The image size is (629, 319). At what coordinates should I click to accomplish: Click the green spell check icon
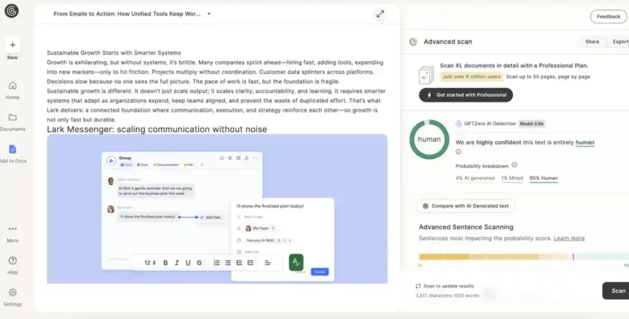click(x=296, y=262)
